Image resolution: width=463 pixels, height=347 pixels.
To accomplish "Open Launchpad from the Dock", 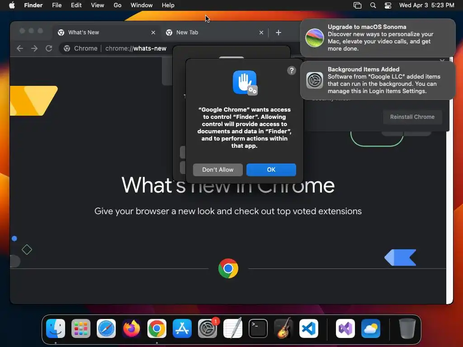I will coord(81,328).
